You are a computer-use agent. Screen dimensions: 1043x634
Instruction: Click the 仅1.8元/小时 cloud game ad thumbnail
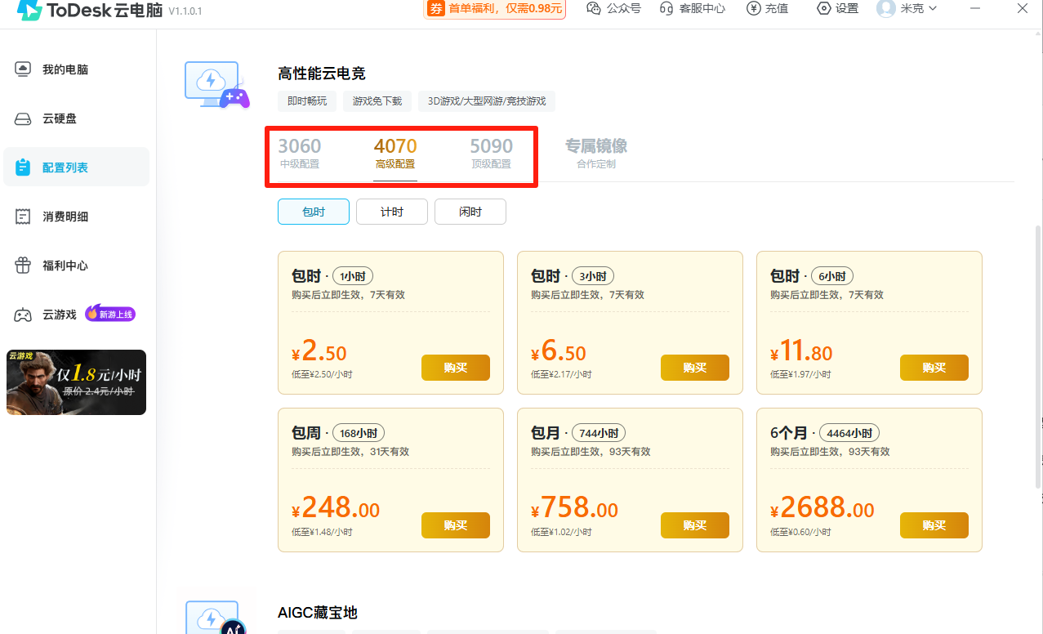[x=76, y=382]
